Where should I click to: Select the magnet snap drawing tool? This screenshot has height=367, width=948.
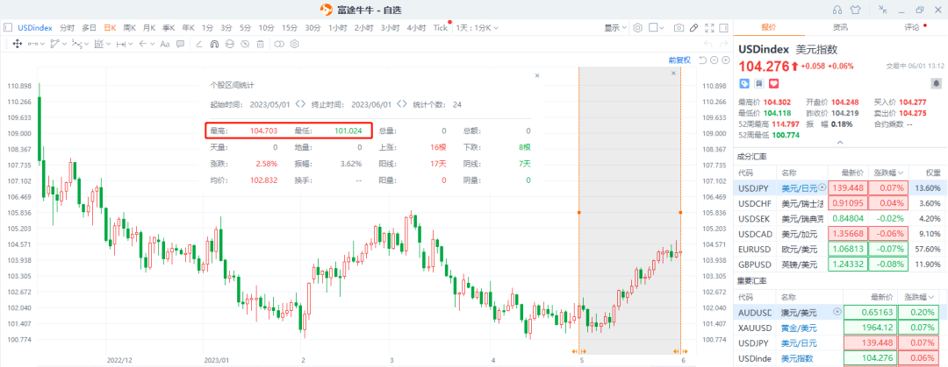click(x=215, y=43)
